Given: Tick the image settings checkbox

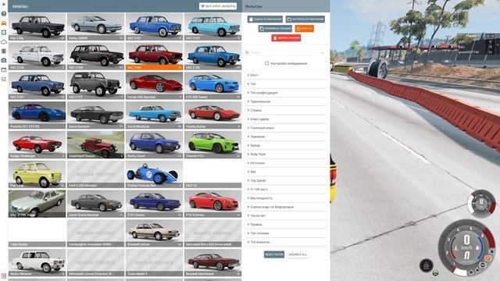Looking at the screenshot, I should coord(267,63).
